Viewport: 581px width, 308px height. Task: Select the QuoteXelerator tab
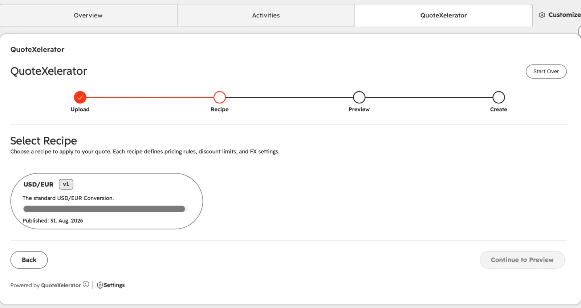tap(443, 15)
